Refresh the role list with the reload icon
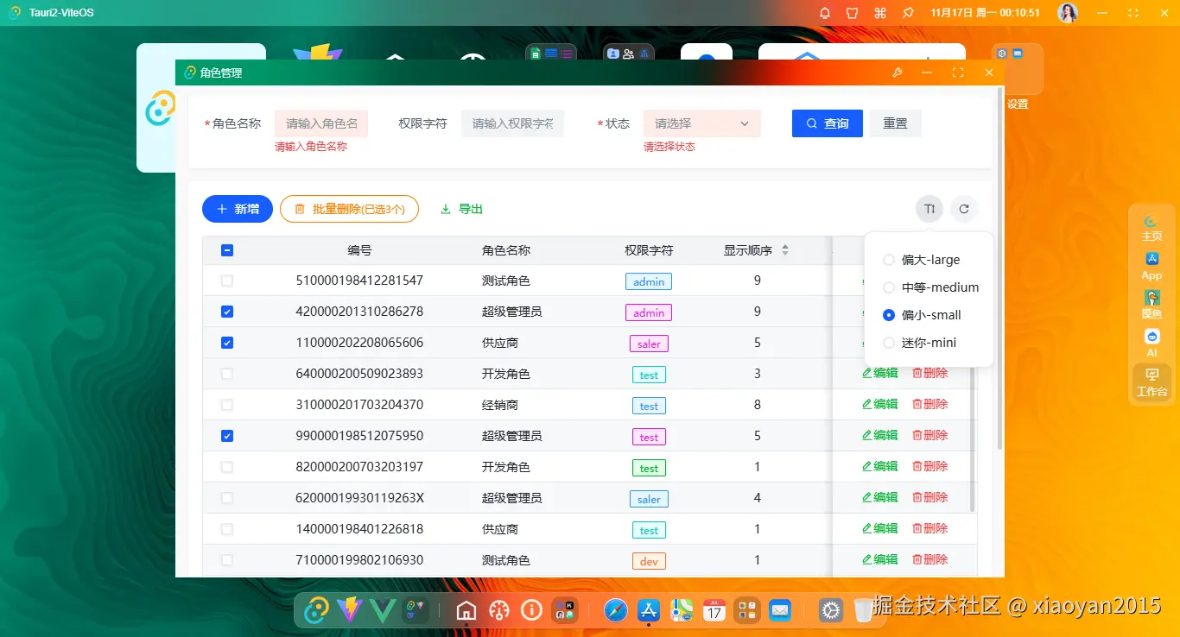 [x=963, y=208]
